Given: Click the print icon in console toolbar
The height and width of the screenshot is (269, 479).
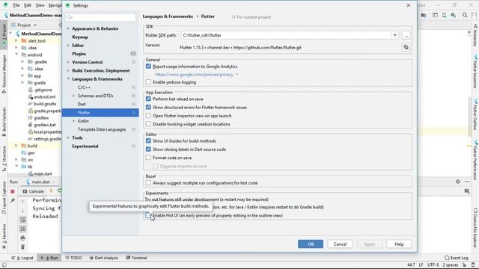Looking at the screenshot, I should [23, 238].
